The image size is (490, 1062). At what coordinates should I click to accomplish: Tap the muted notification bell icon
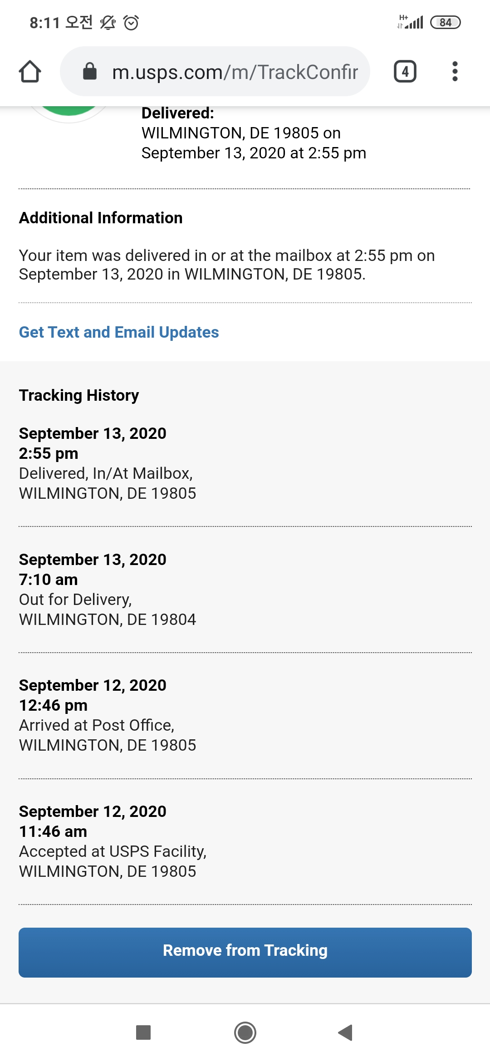tap(108, 22)
